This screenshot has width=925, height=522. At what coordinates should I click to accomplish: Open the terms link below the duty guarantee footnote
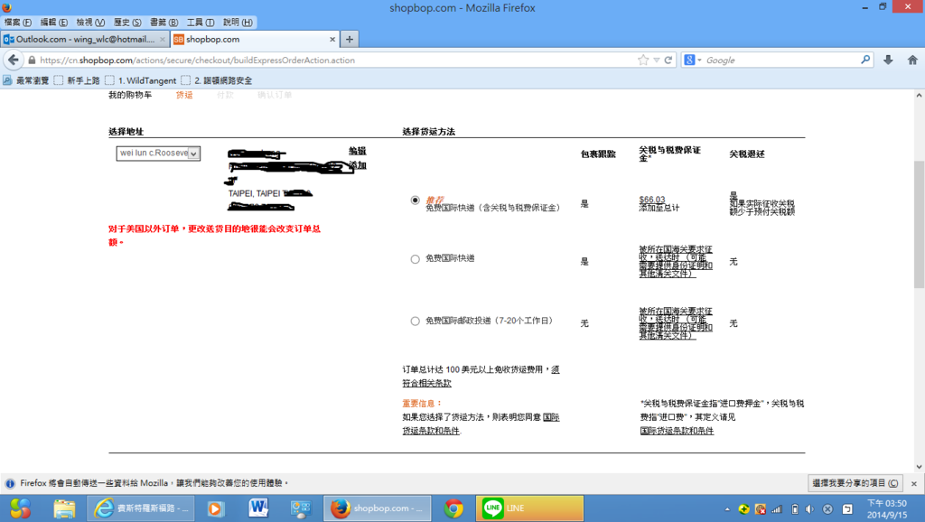(677, 431)
